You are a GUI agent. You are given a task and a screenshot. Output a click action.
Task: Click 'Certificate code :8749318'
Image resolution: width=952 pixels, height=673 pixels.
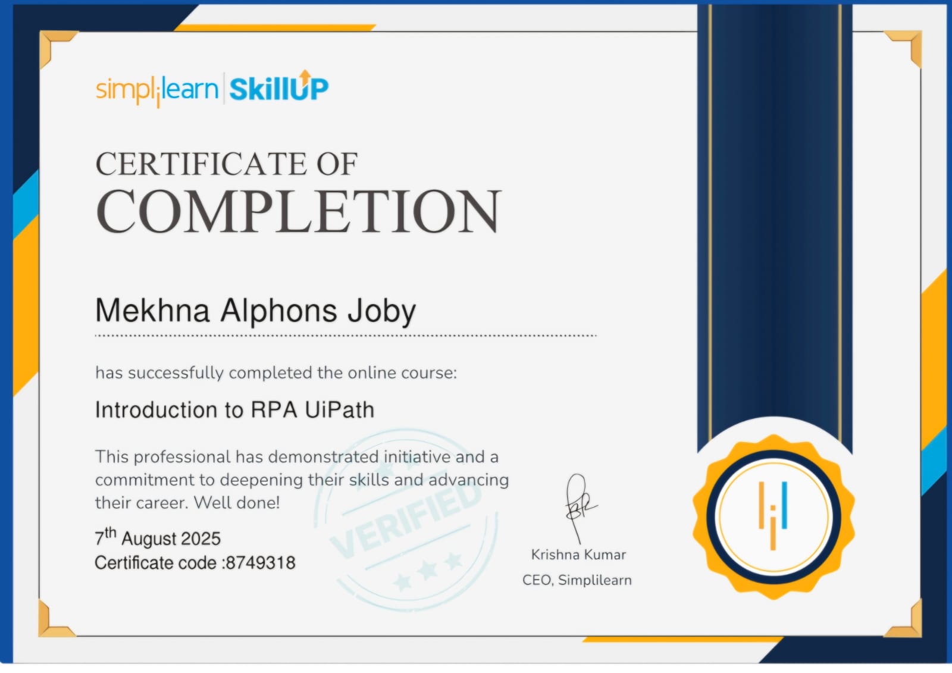(195, 562)
